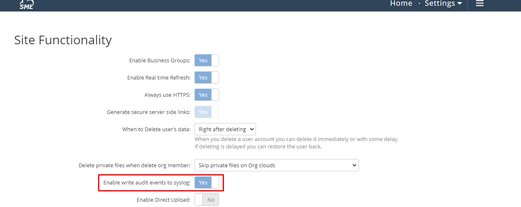Viewport: 521px width, 207px height.
Task: Toggle Generate secure server side links switch
Action: 207,112
